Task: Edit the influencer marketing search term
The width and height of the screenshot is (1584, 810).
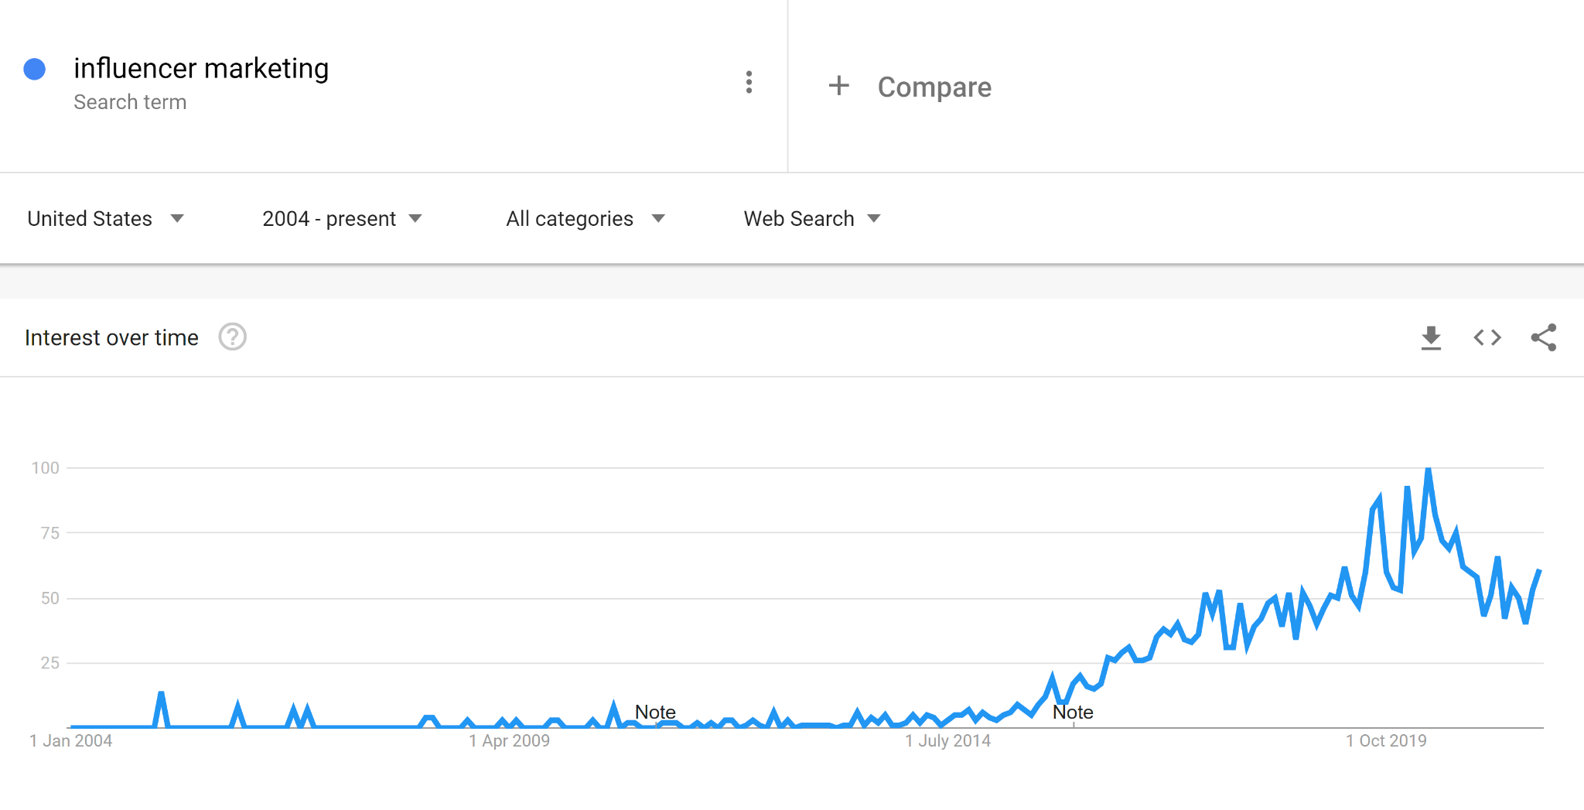Action: pos(201,68)
